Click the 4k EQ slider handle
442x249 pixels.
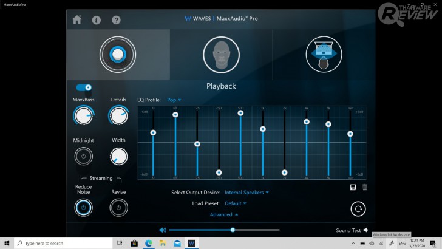click(x=307, y=122)
